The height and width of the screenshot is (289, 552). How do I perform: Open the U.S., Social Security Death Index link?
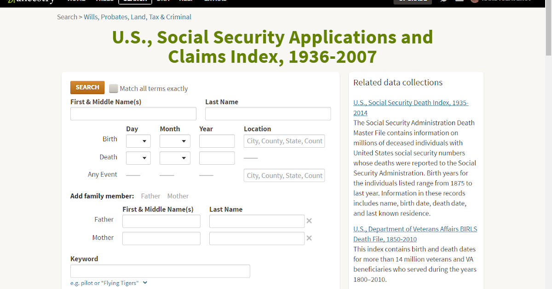pyautogui.click(x=411, y=108)
